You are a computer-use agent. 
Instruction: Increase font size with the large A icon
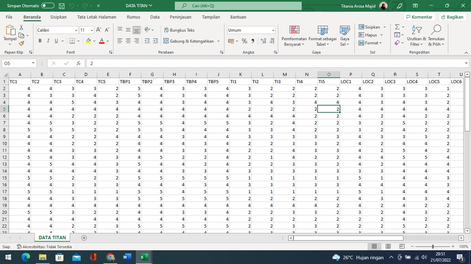(99, 30)
